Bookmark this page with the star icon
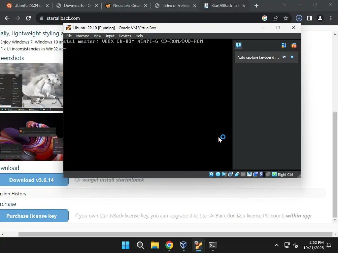This screenshot has height=253, width=338. click(286, 18)
